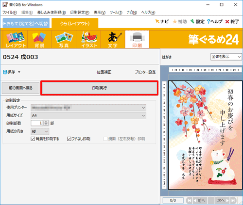Click the 補助 star icon
Viewport: 243px width, 205px height.
(x=180, y=21)
